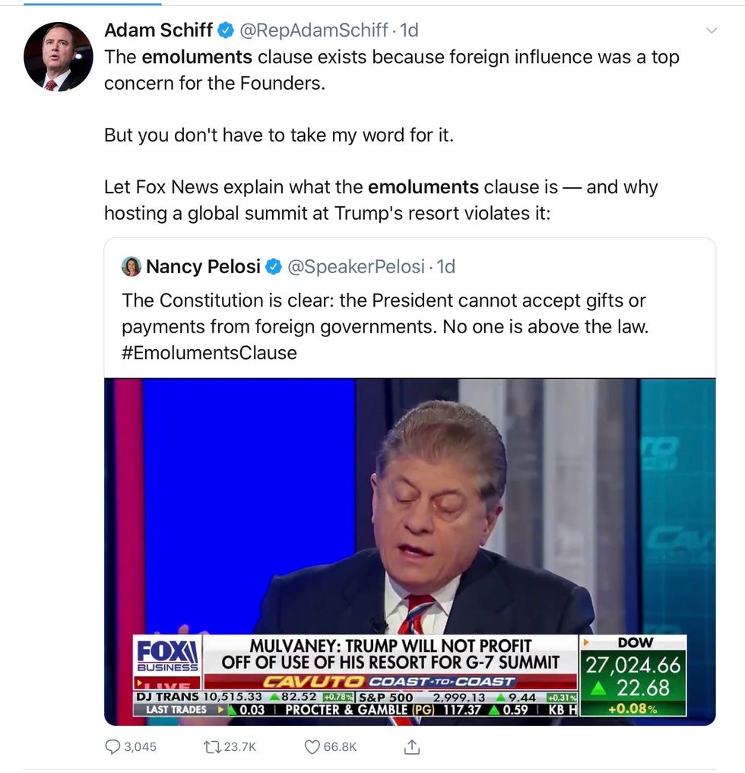Click Adam Schiff's profile avatar
745x773 pixels.
coord(59,57)
